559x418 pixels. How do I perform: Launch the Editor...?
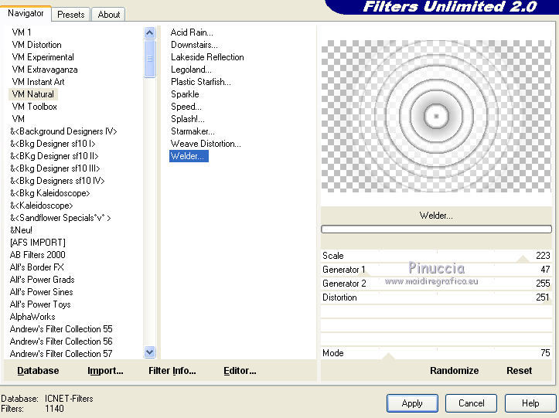pyautogui.click(x=240, y=371)
